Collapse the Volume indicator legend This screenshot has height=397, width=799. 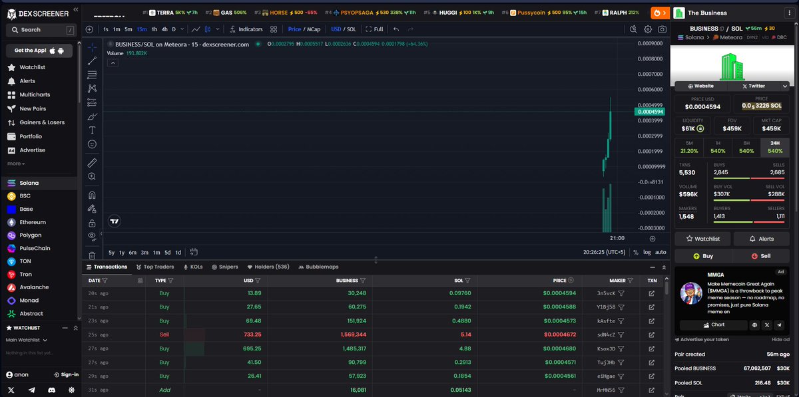coord(113,63)
